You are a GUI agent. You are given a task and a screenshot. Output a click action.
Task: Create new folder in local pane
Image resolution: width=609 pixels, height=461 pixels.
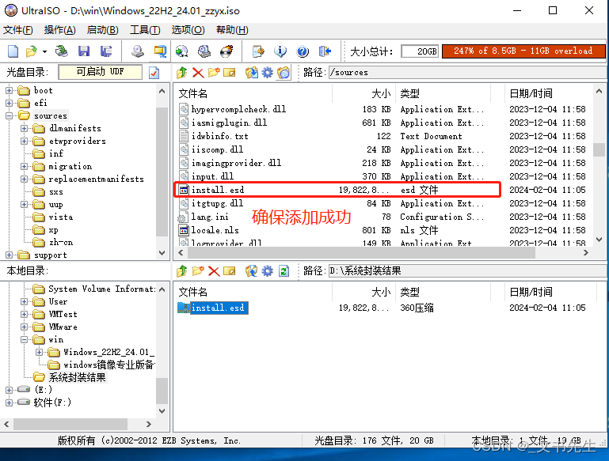198,271
